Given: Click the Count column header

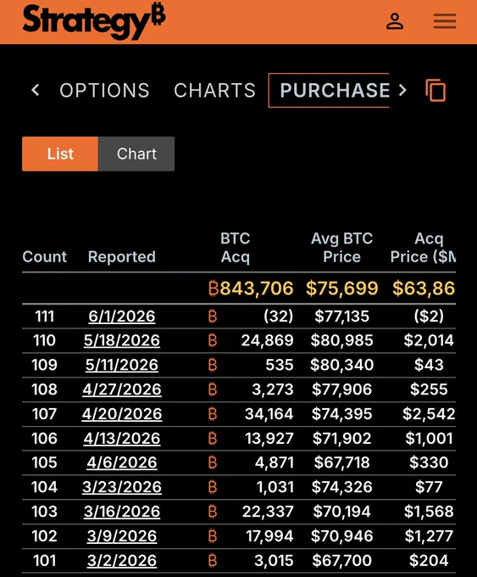Looking at the screenshot, I should (44, 257).
